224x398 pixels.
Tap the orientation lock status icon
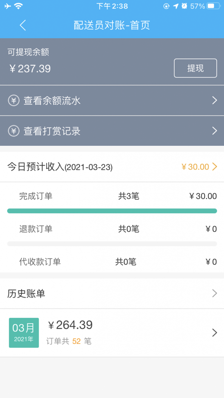coord(165,6)
